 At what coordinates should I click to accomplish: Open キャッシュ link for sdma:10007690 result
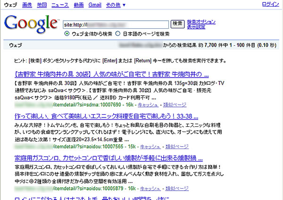tap(148, 105)
